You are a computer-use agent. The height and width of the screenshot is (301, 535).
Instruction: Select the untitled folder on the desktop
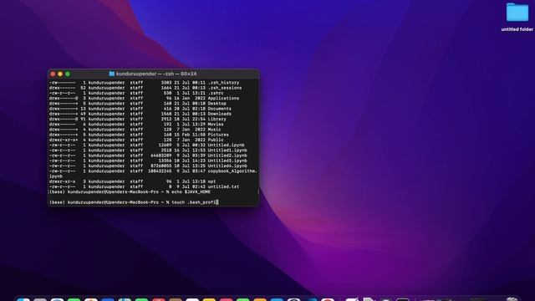(517, 13)
